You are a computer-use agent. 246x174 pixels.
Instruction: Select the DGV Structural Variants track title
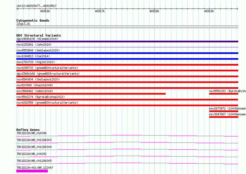pos(39,35)
